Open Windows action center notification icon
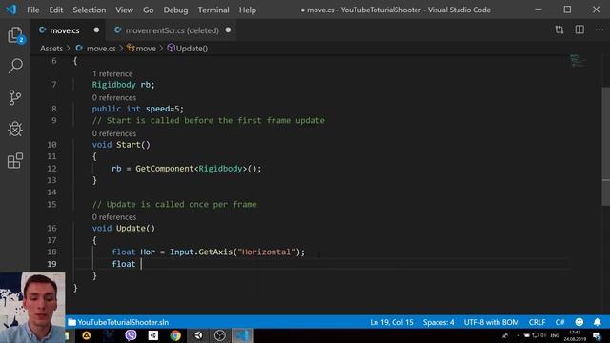The height and width of the screenshot is (343, 610). click(x=598, y=335)
